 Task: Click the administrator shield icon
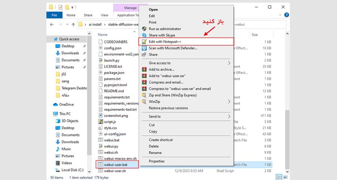[x=144, y=29]
